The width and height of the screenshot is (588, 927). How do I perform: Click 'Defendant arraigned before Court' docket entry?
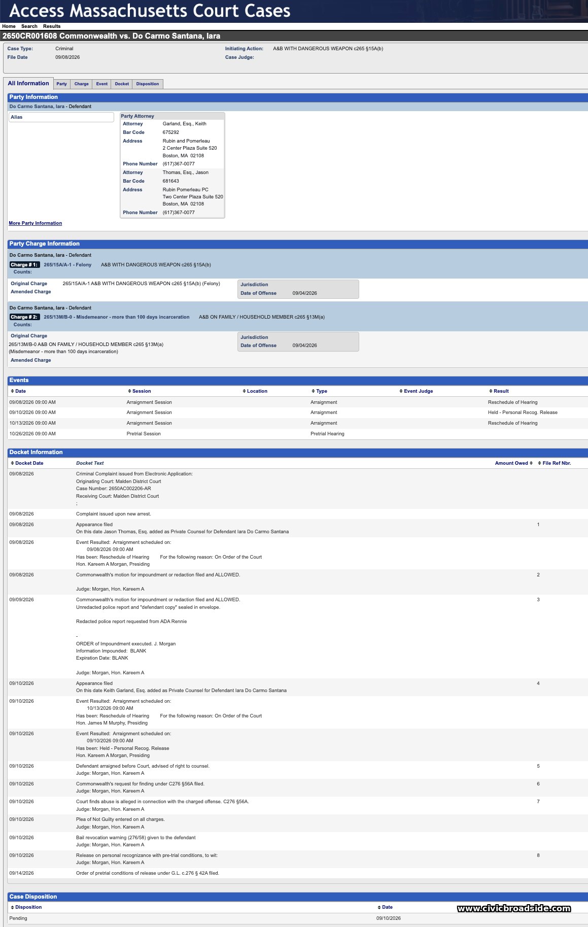(143, 766)
